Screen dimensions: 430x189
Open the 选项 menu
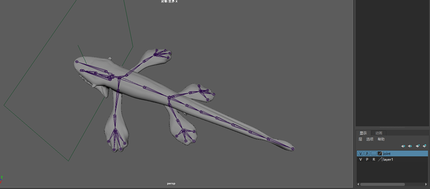(x=370, y=139)
